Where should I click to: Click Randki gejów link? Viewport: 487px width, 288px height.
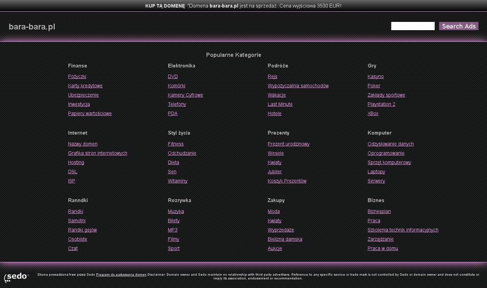pos(82,230)
